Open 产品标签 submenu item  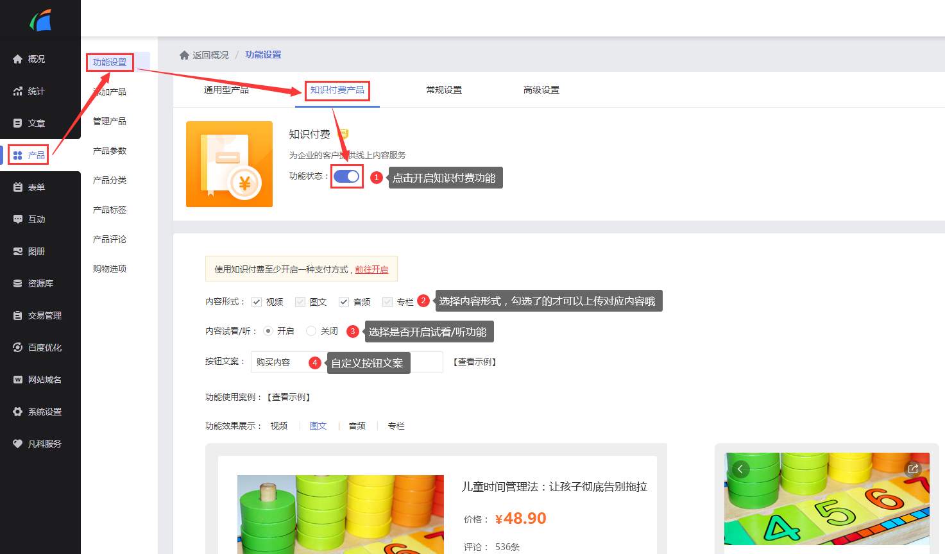[110, 210]
